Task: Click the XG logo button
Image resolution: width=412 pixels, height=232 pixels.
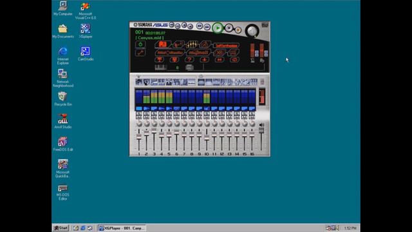Action: click(x=219, y=53)
